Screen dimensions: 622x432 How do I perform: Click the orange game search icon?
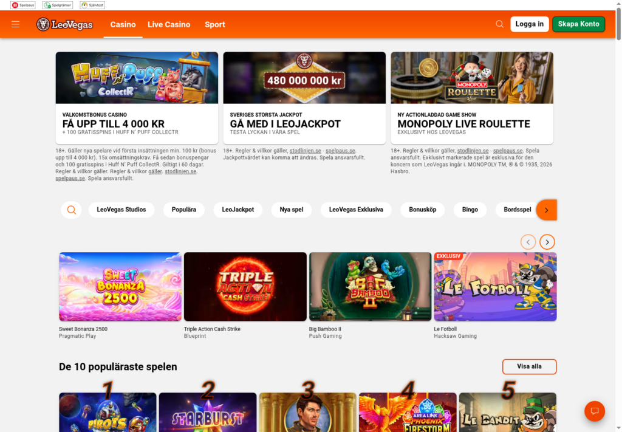click(72, 210)
